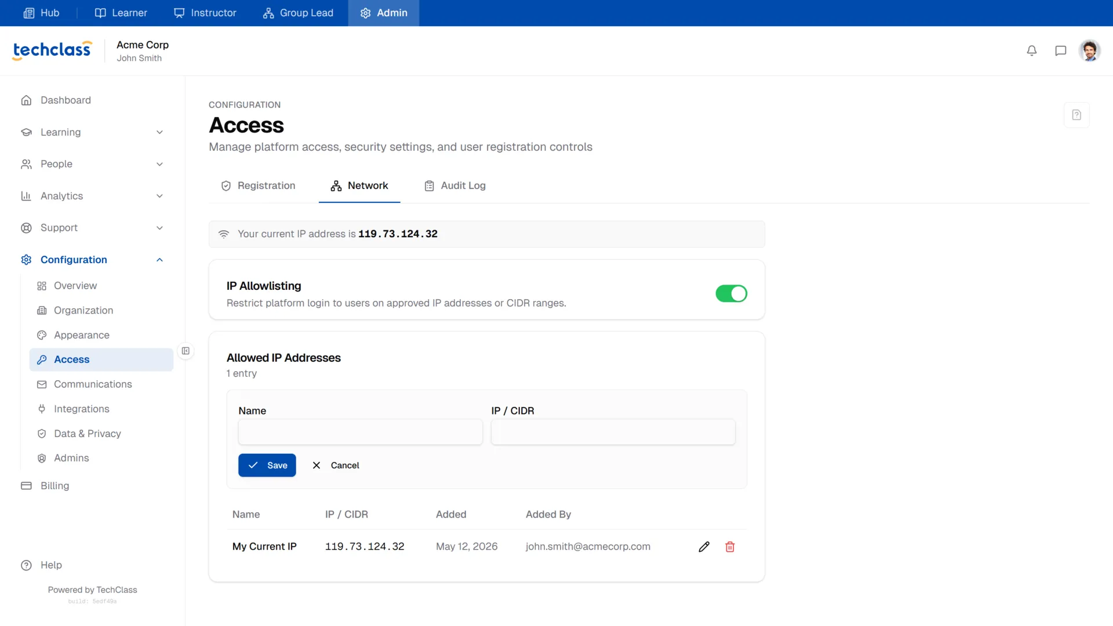Delete the My Current IP entry with trash icon
Viewport: 1113px width, 626px height.
coord(730,547)
